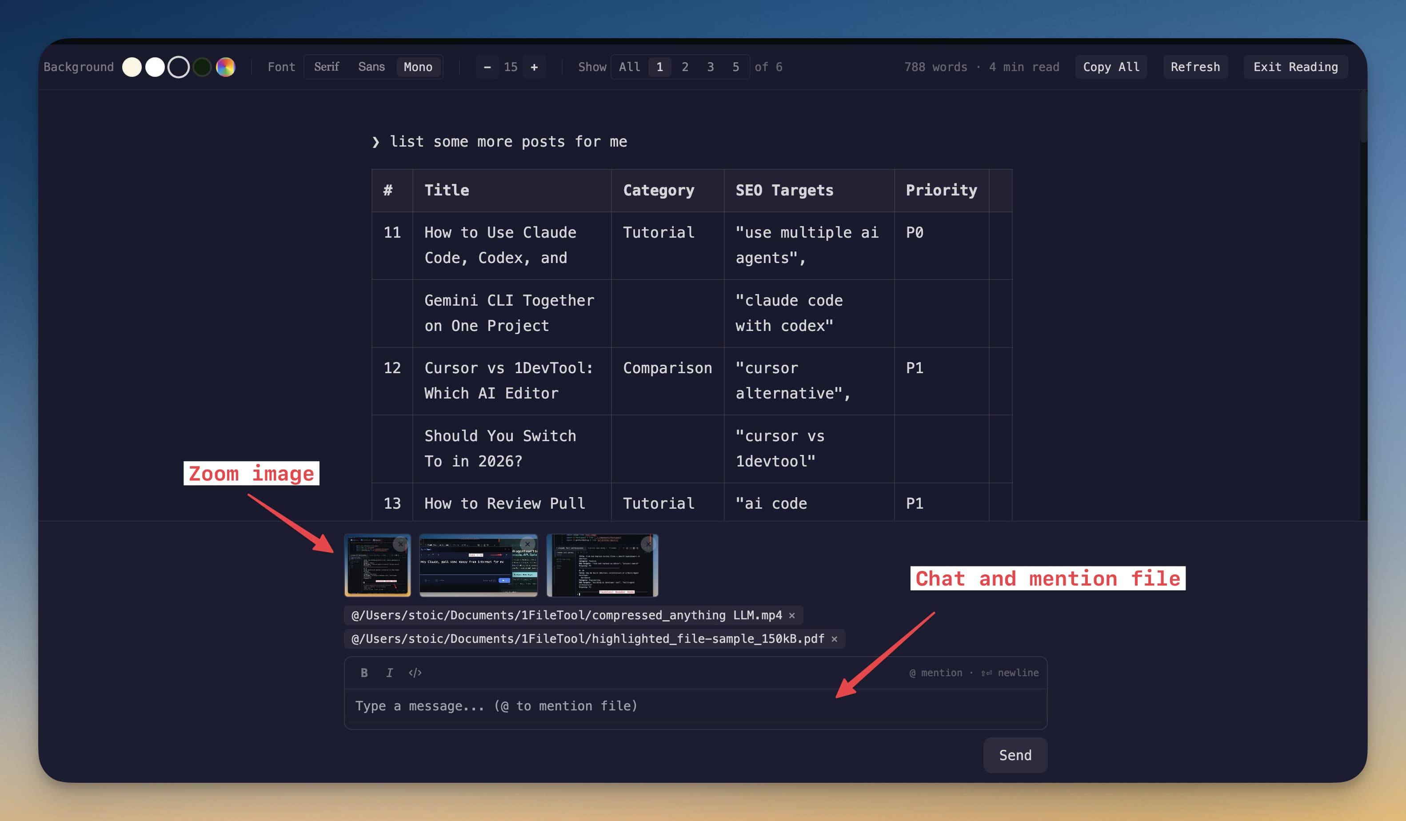Increase the reading font size

click(535, 67)
